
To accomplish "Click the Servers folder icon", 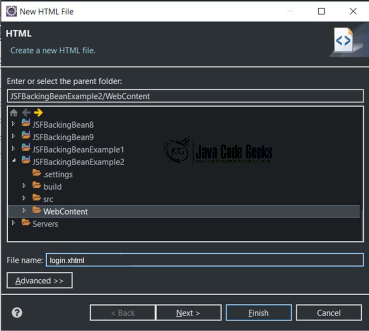I will [26, 222].
